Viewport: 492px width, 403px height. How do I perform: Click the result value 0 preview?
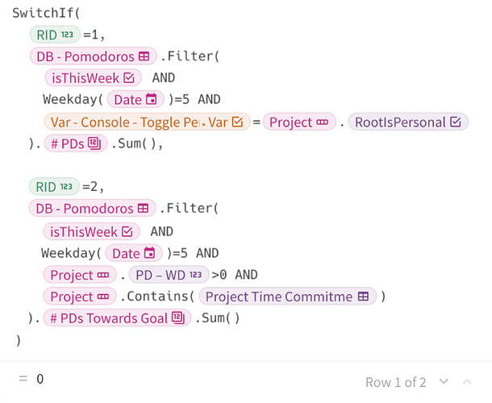(40, 379)
